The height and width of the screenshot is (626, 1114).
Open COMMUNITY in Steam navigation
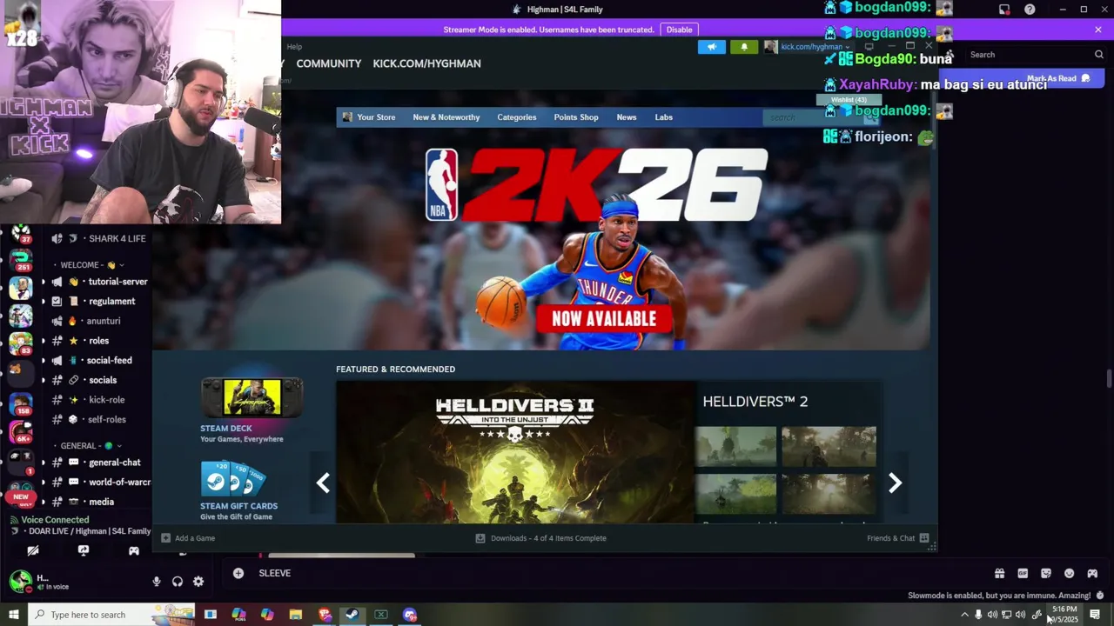pos(328,63)
